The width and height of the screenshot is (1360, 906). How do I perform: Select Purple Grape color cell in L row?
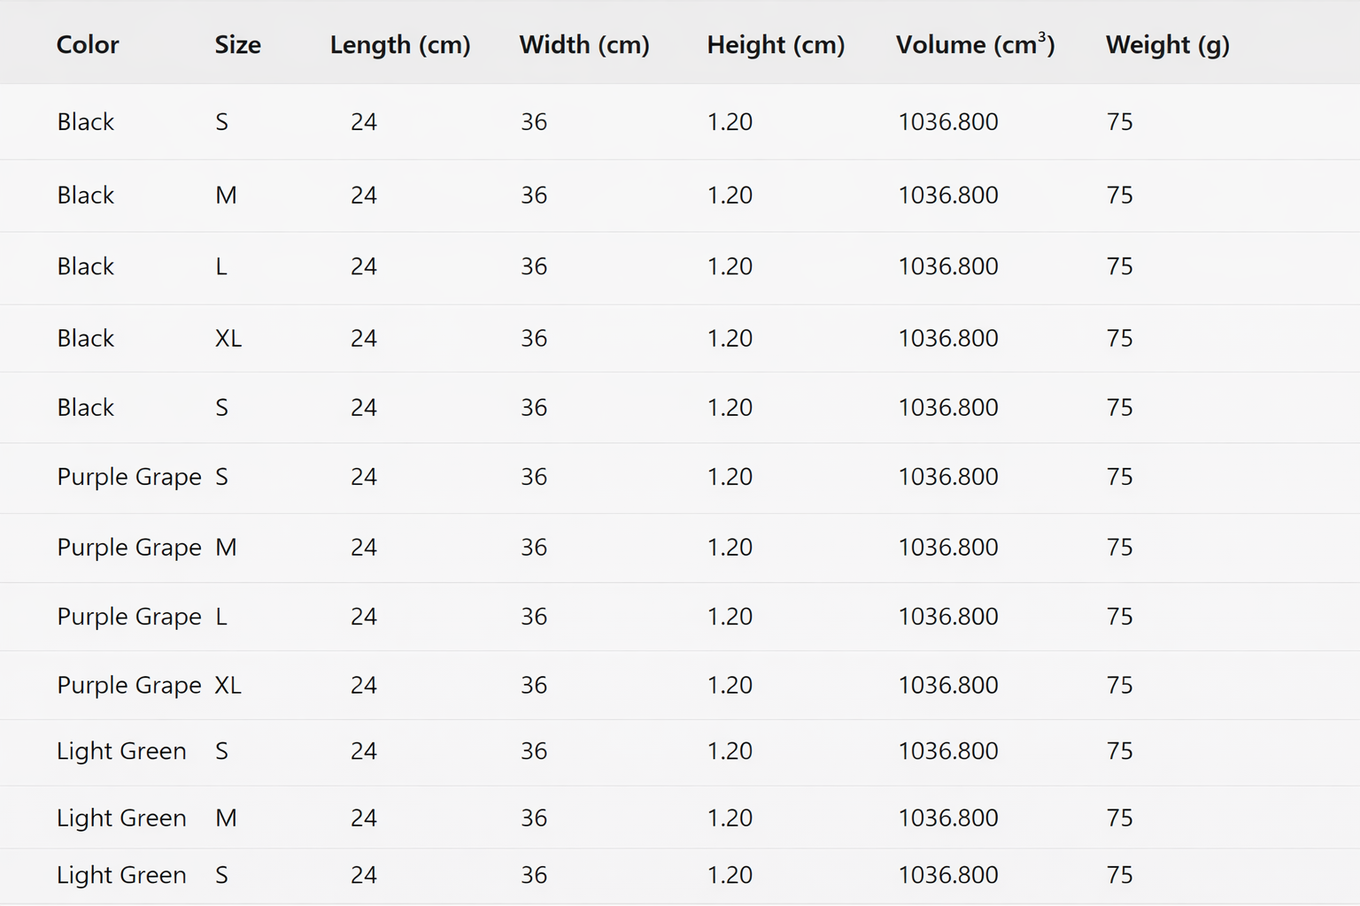point(128,617)
